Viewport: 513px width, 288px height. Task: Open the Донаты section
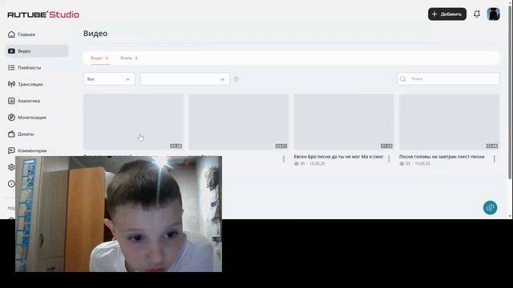tap(21, 134)
